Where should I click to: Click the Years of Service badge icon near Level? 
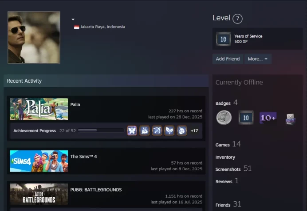click(x=224, y=39)
